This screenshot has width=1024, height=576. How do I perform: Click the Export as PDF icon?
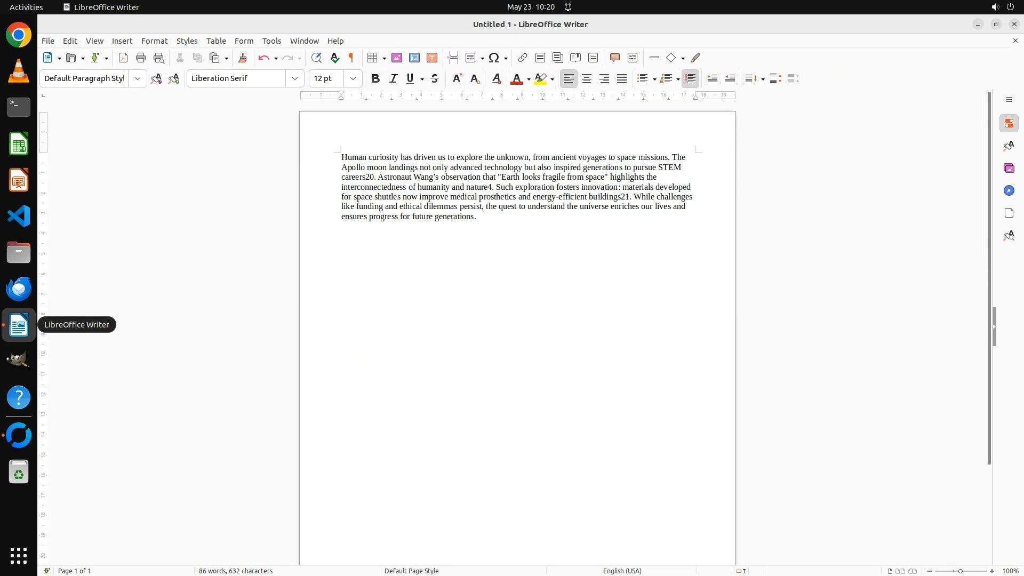(x=123, y=58)
